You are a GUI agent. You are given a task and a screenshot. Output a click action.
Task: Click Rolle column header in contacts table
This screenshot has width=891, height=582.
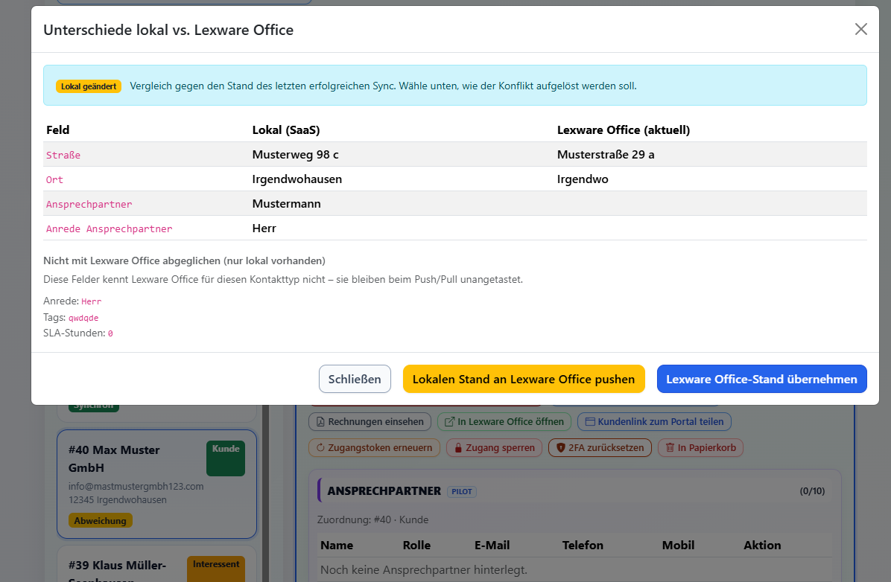416,545
